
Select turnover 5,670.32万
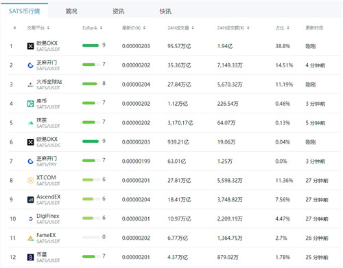click(230, 85)
